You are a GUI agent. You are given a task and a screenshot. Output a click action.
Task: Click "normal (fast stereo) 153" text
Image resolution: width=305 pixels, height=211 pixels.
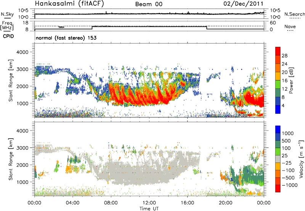click(x=66, y=38)
